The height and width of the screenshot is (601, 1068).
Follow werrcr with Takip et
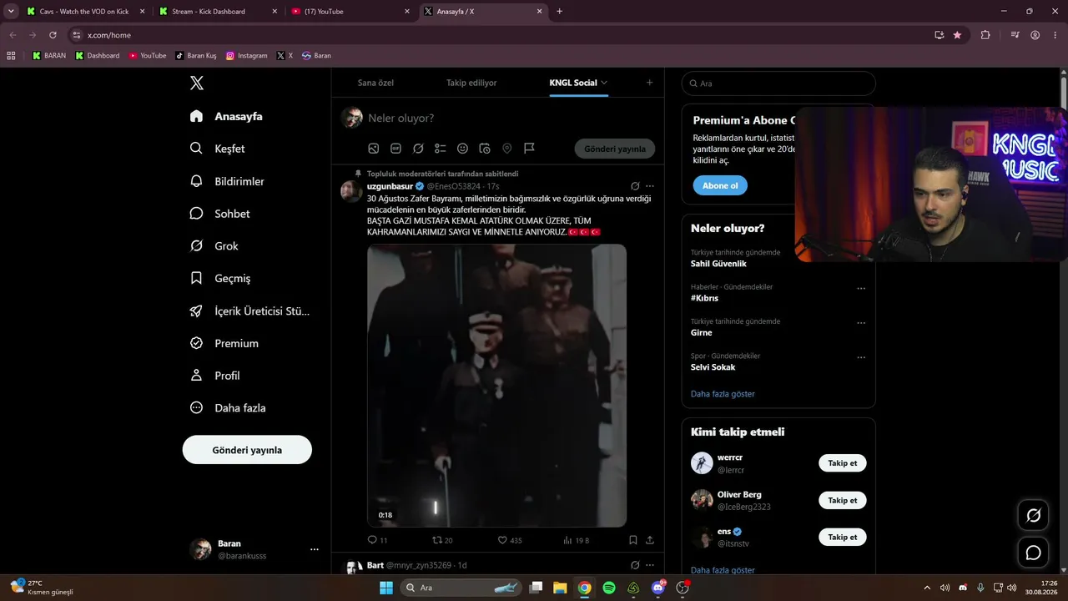click(x=843, y=463)
